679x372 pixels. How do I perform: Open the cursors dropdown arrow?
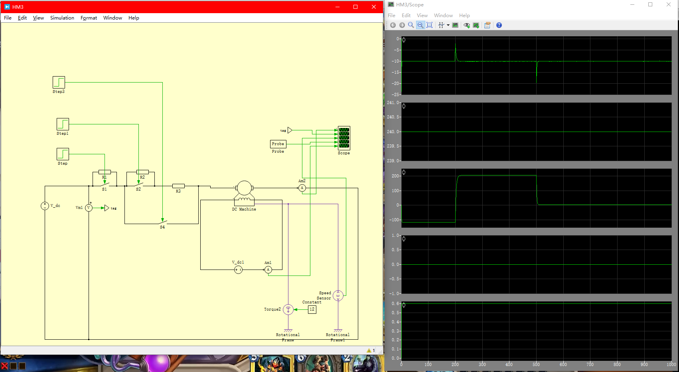pyautogui.click(x=448, y=25)
